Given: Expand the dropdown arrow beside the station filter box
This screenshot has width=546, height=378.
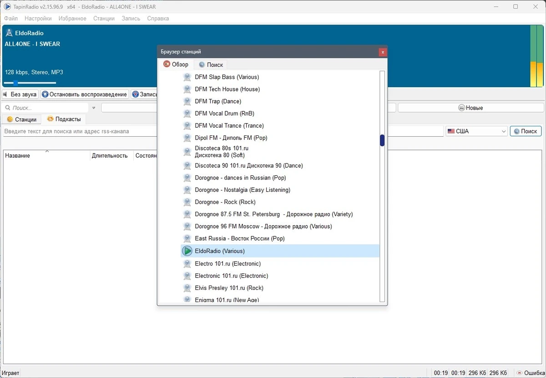Looking at the screenshot, I should [x=94, y=108].
